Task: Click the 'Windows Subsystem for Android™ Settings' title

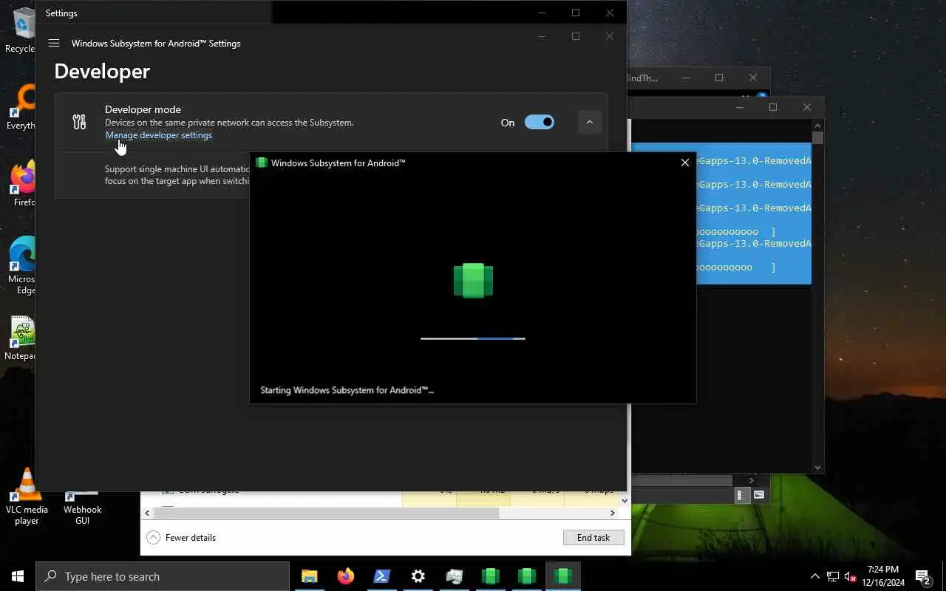Action: [156, 43]
